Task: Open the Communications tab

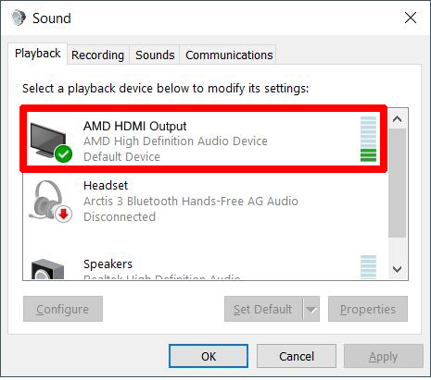Action: pos(229,55)
